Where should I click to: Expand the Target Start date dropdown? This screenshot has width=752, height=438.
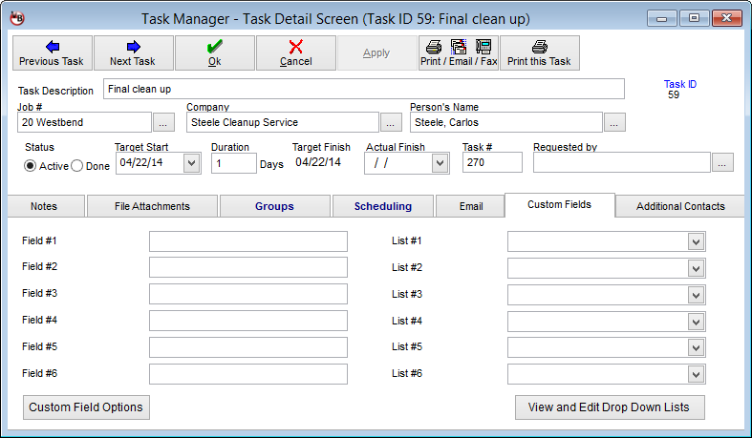pyautogui.click(x=191, y=163)
